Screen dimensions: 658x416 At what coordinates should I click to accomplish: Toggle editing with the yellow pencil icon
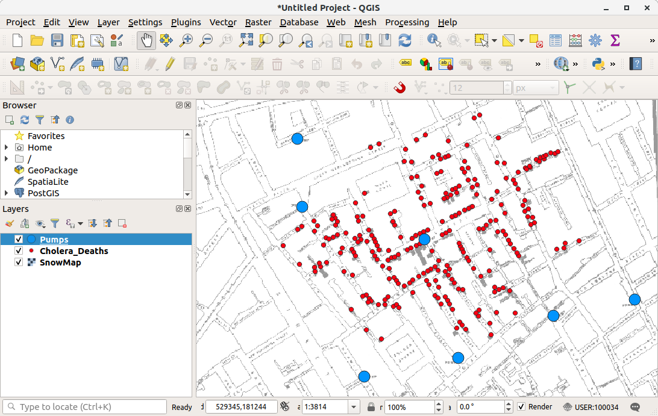click(x=170, y=64)
